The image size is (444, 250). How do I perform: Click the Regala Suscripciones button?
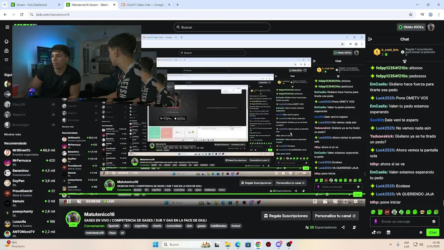click(x=286, y=216)
